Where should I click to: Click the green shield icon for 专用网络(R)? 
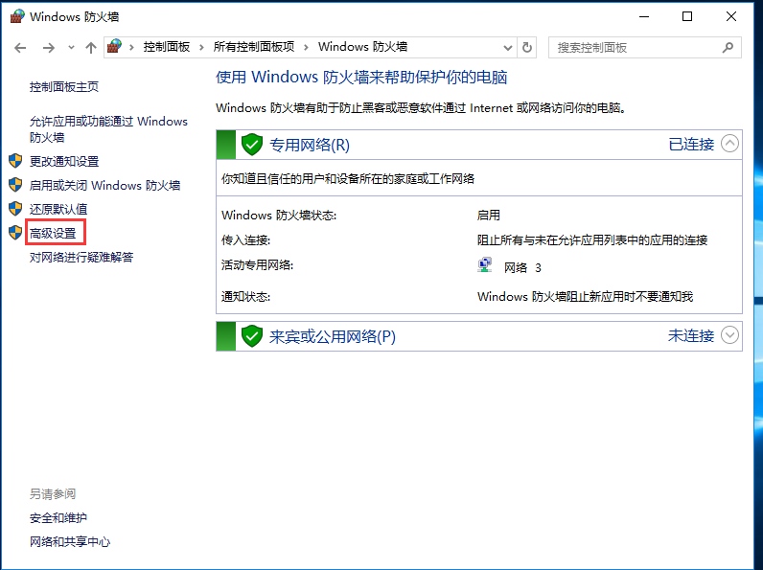pos(252,145)
